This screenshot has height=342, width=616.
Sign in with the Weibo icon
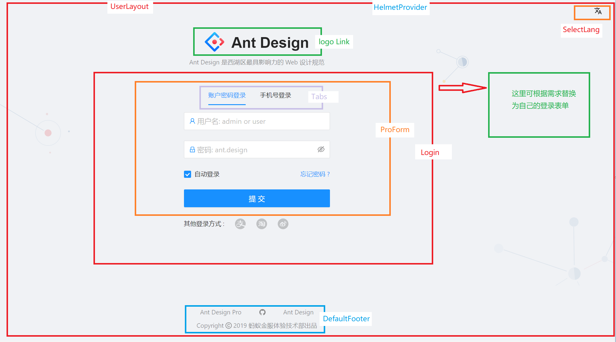pyautogui.click(x=283, y=224)
